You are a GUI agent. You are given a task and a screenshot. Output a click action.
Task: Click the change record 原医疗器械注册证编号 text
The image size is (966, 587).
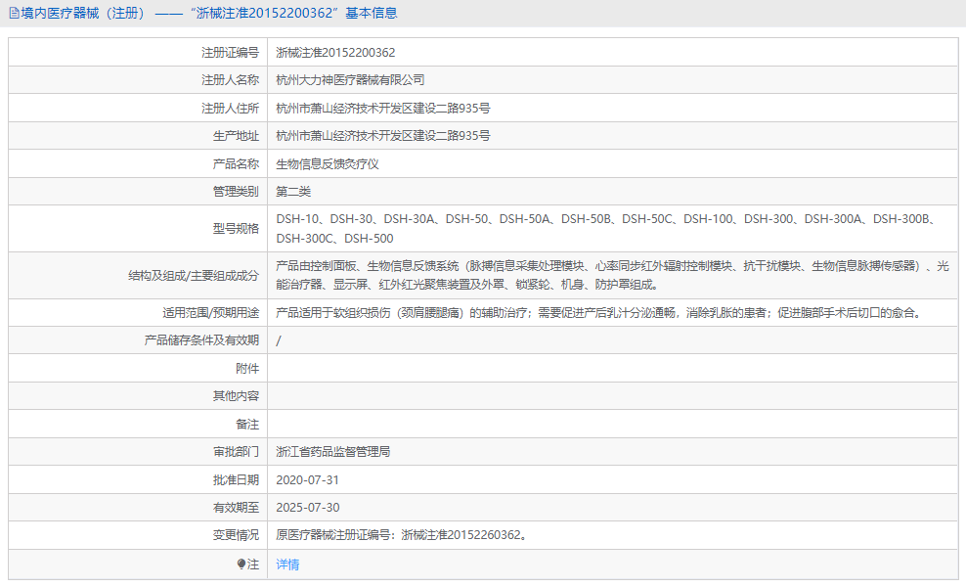[402, 535]
